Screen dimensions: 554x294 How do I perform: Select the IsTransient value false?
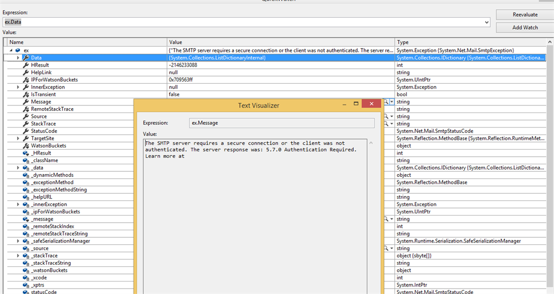pyautogui.click(x=174, y=94)
